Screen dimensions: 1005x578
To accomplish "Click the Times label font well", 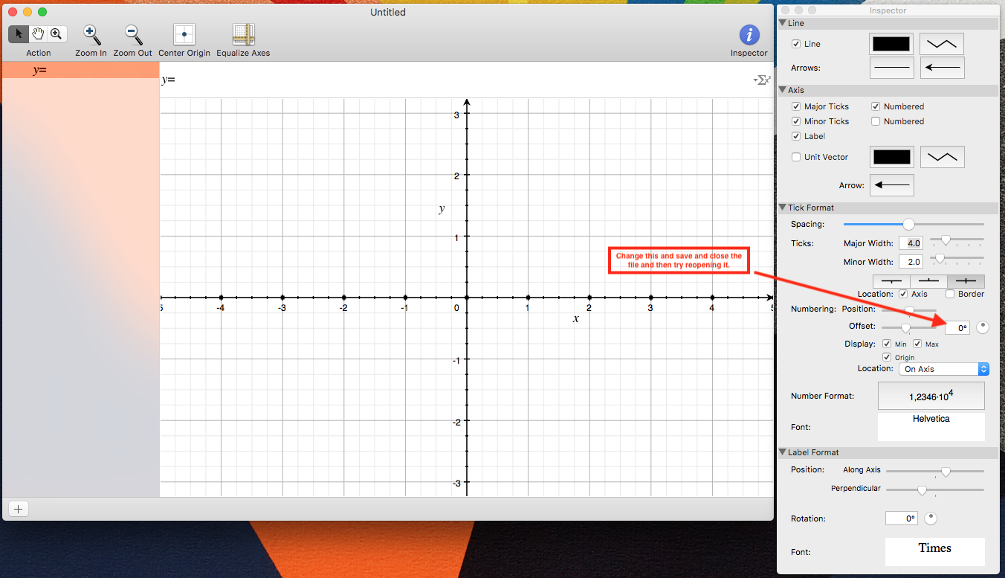I will click(934, 552).
